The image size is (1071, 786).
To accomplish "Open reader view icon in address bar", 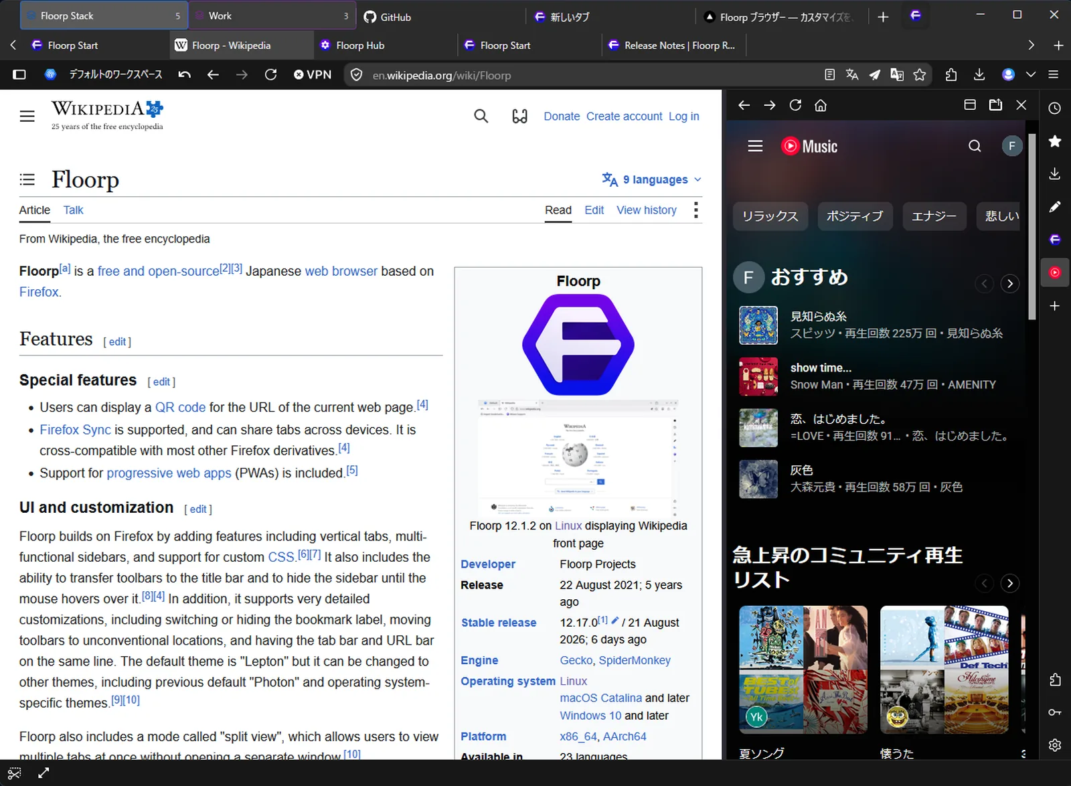I will point(829,75).
